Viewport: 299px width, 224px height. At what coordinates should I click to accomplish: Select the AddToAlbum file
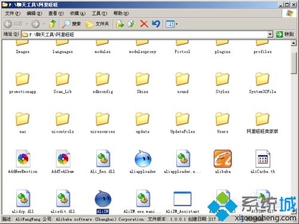(x=62, y=162)
